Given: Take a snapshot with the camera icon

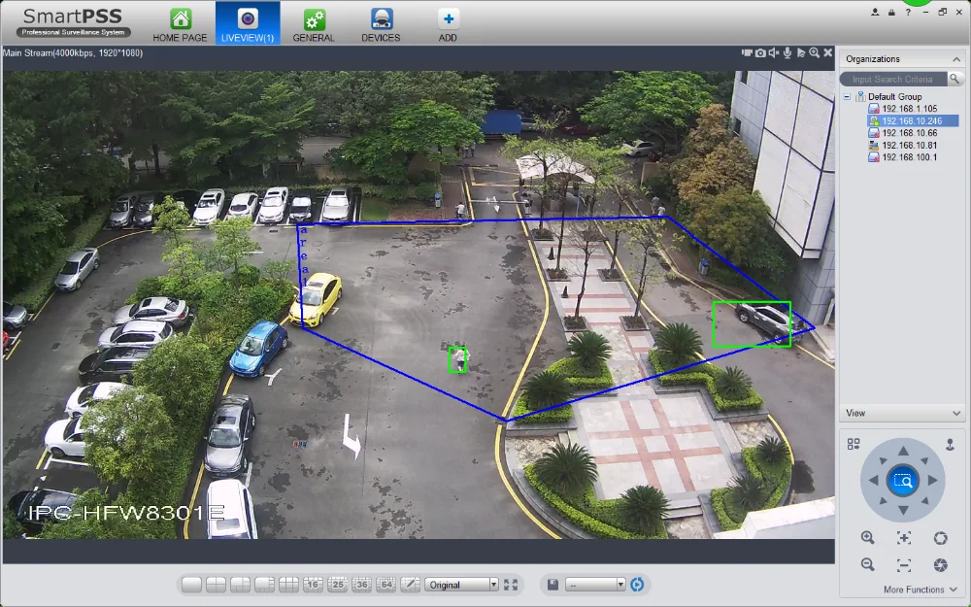Looking at the screenshot, I should pos(760,52).
